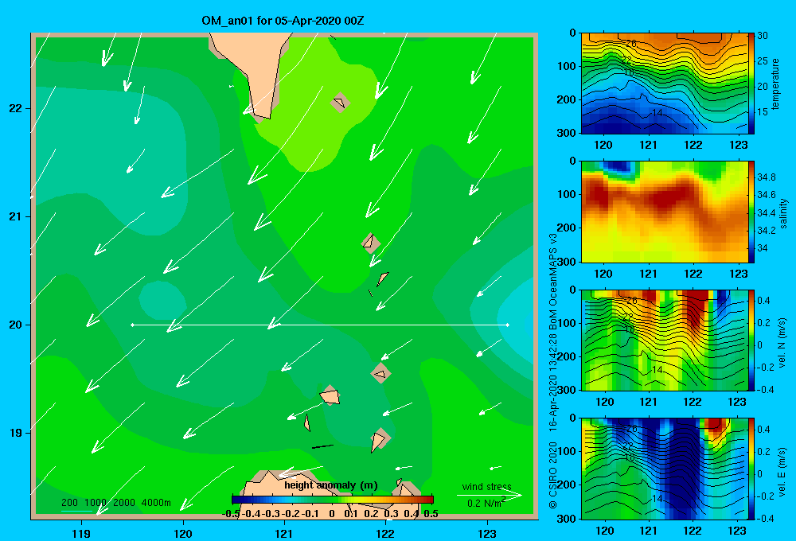This screenshot has height=541, width=796.
Task: Click the "vel. E (m/s)" axis label
Action: point(782,471)
